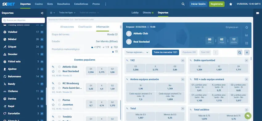
Task: Favorite the Parma vs Juventus event star
Action: 53,105
